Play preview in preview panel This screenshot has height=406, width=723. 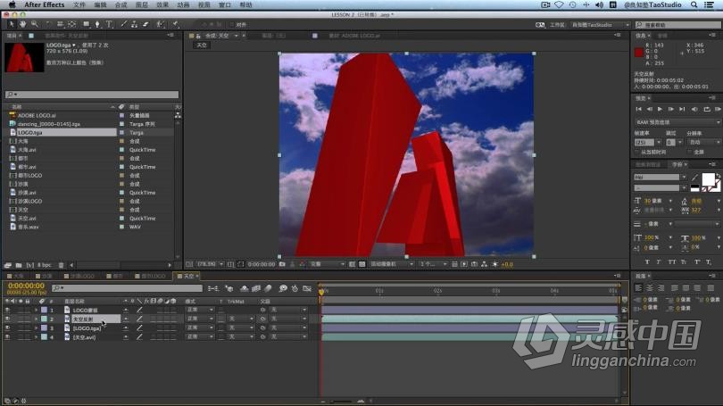pos(660,109)
